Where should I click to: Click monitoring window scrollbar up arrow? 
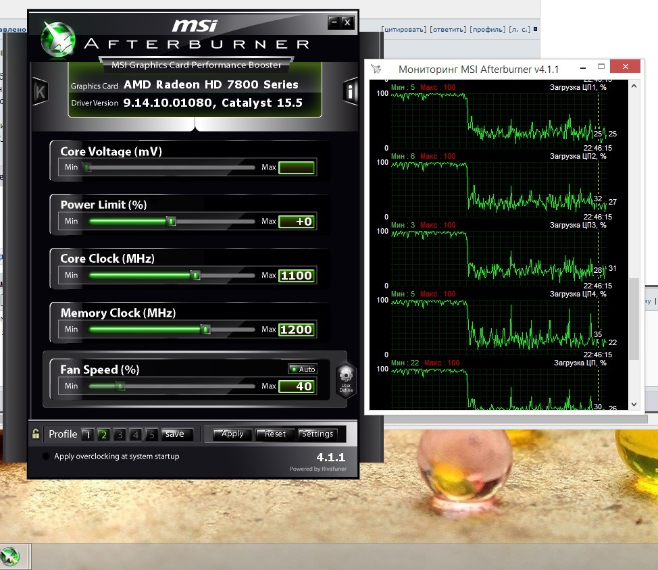634,86
